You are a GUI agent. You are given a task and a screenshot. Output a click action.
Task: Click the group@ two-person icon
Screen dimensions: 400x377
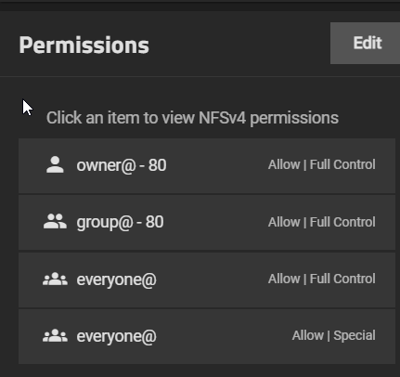tap(55, 222)
